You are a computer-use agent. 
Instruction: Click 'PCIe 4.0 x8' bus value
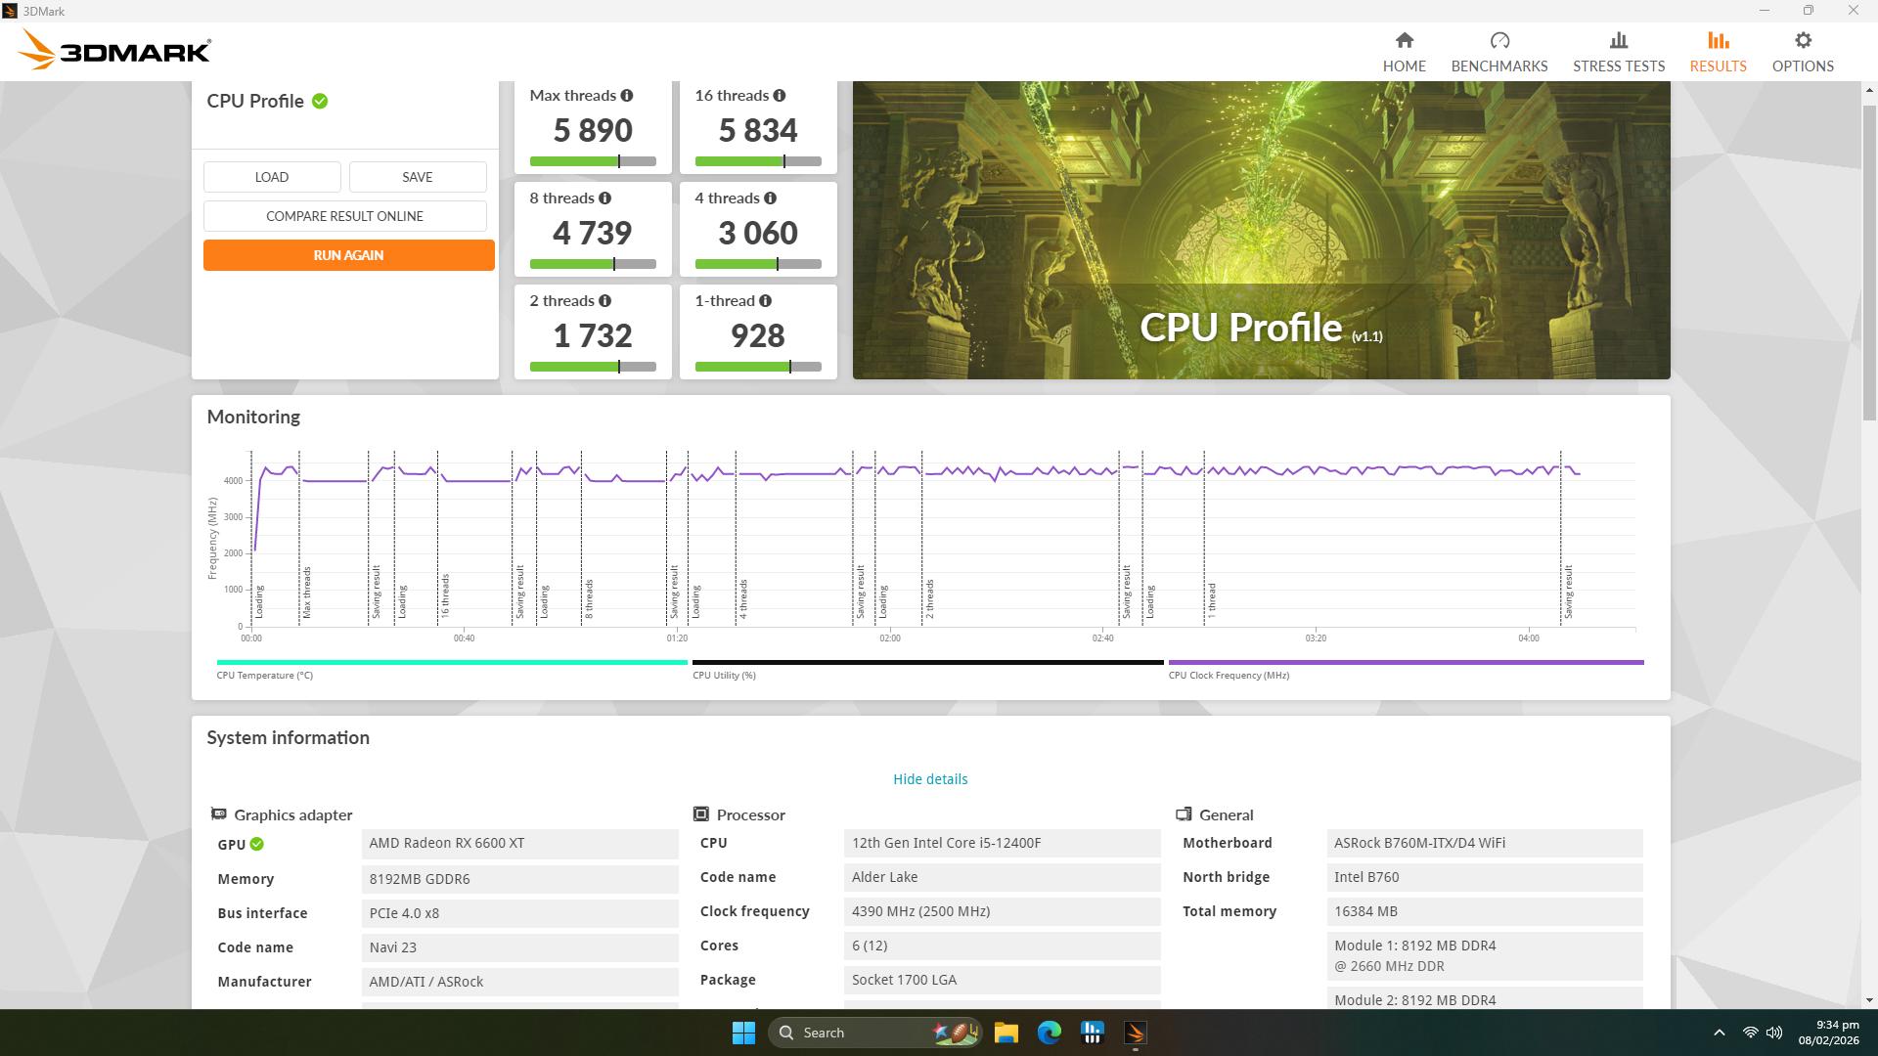click(x=519, y=913)
